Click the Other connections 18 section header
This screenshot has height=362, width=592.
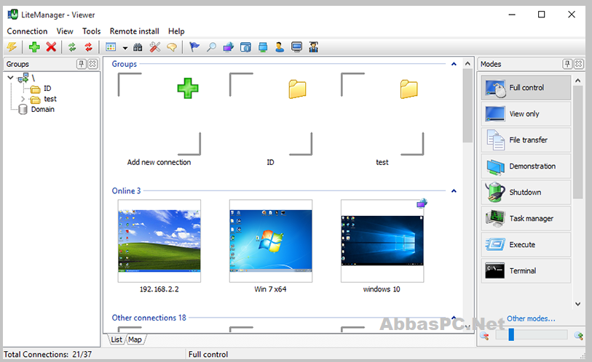coord(149,318)
